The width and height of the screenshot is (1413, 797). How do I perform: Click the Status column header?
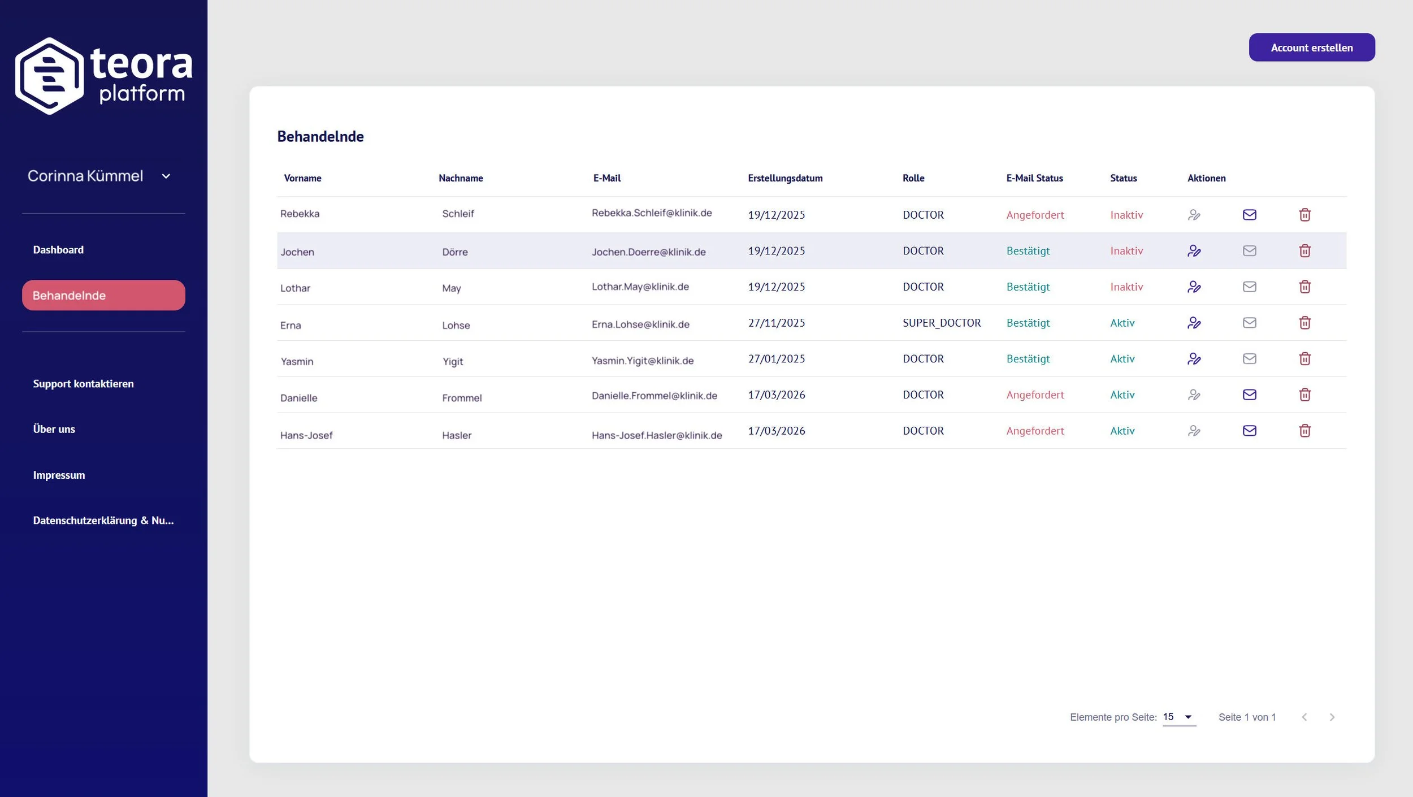1123,178
